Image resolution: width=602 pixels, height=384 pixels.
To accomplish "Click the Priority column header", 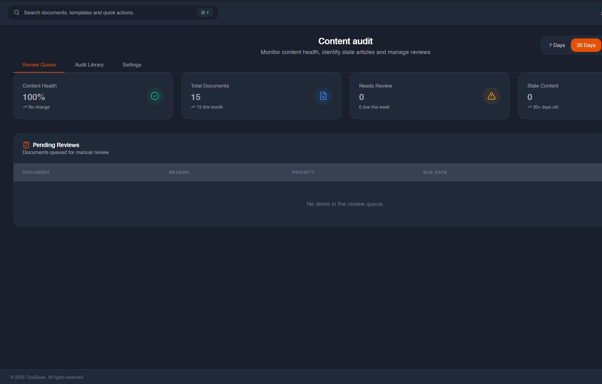I will pyautogui.click(x=303, y=172).
